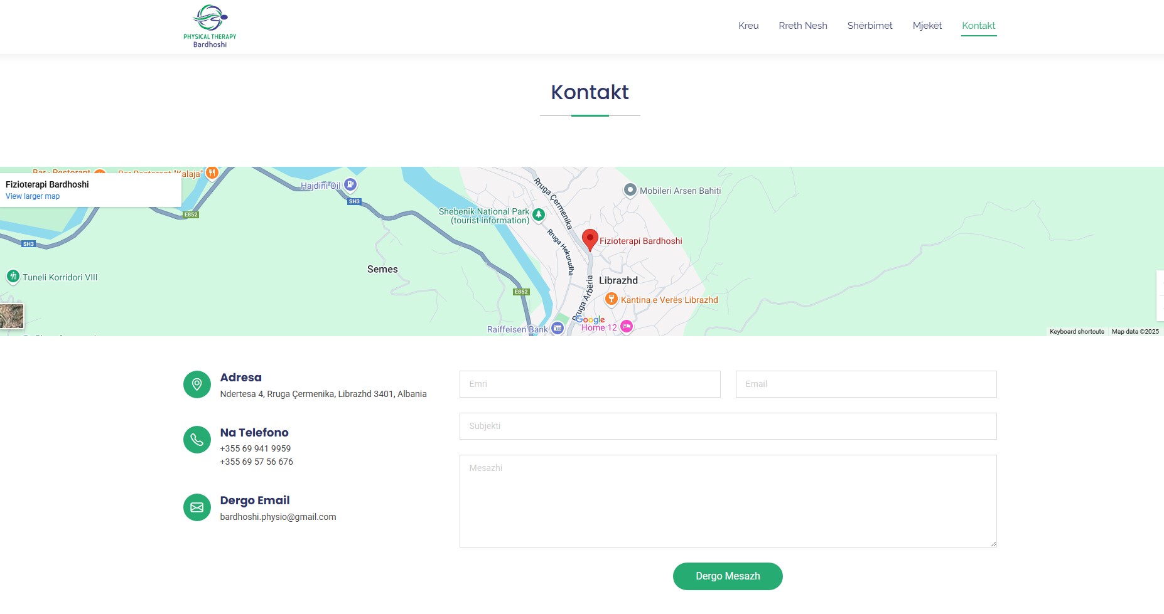
Task: Click the Raiffeisen Bank map marker
Action: (558, 328)
